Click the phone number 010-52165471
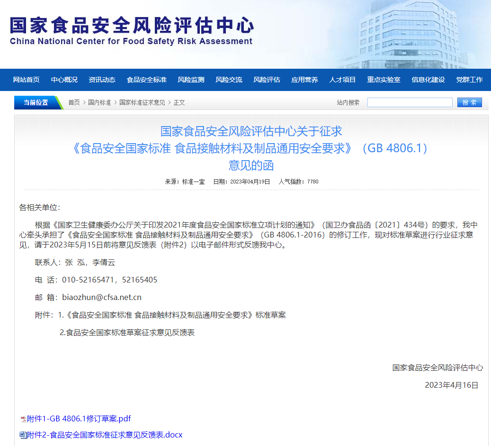The image size is (491, 446). (x=88, y=280)
